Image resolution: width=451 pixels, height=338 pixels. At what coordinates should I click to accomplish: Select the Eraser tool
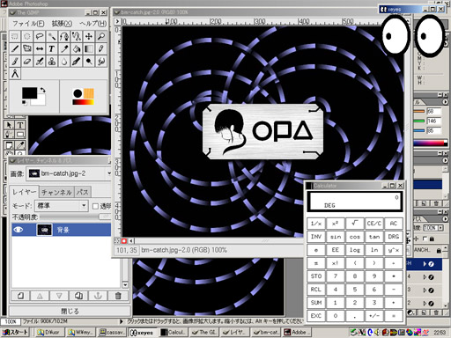pos(27,61)
